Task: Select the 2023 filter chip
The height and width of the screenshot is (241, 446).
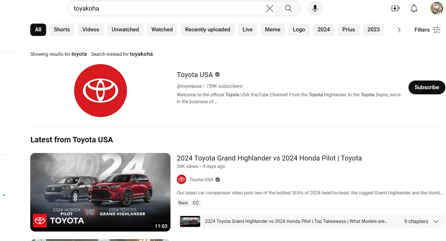Action: (374, 30)
